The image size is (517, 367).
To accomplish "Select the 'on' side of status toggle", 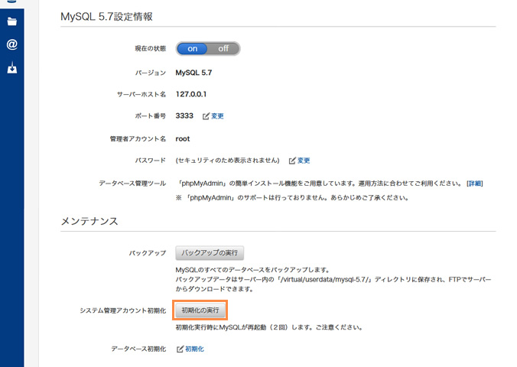I will click(193, 48).
